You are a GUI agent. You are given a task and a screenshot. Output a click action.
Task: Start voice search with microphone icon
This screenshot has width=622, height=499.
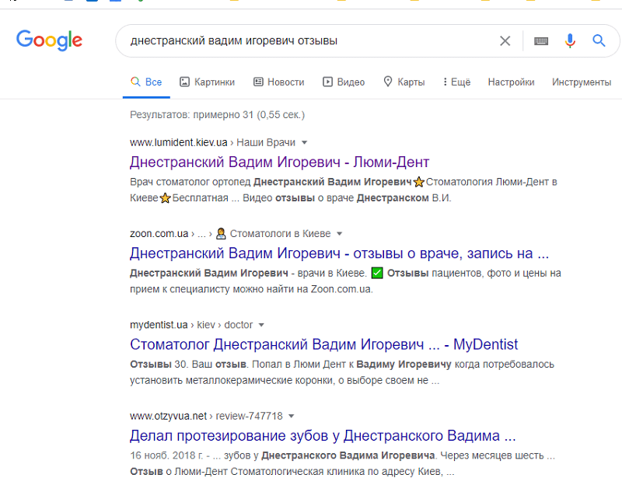(x=570, y=41)
